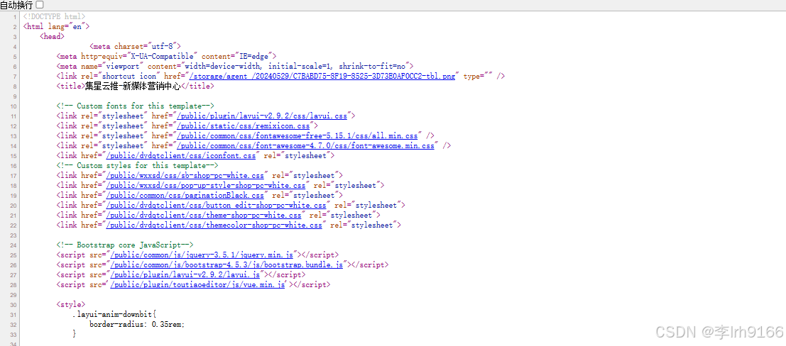Click the opening <style> tag
786x346 pixels.
[x=71, y=304]
